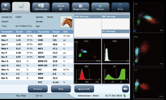Click the RBC Message box

(116, 22)
